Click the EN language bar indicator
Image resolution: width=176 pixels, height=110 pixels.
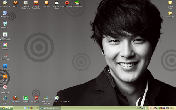(136, 108)
